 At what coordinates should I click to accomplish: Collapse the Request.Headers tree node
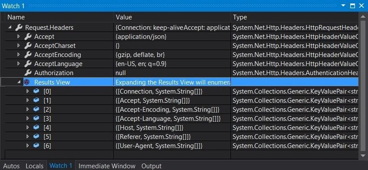click(10, 27)
